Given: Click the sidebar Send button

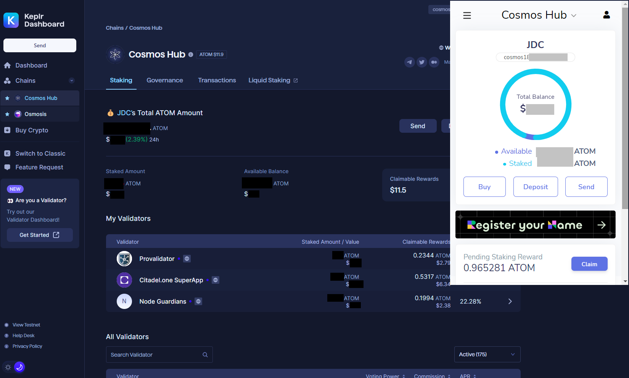Looking at the screenshot, I should [40, 45].
